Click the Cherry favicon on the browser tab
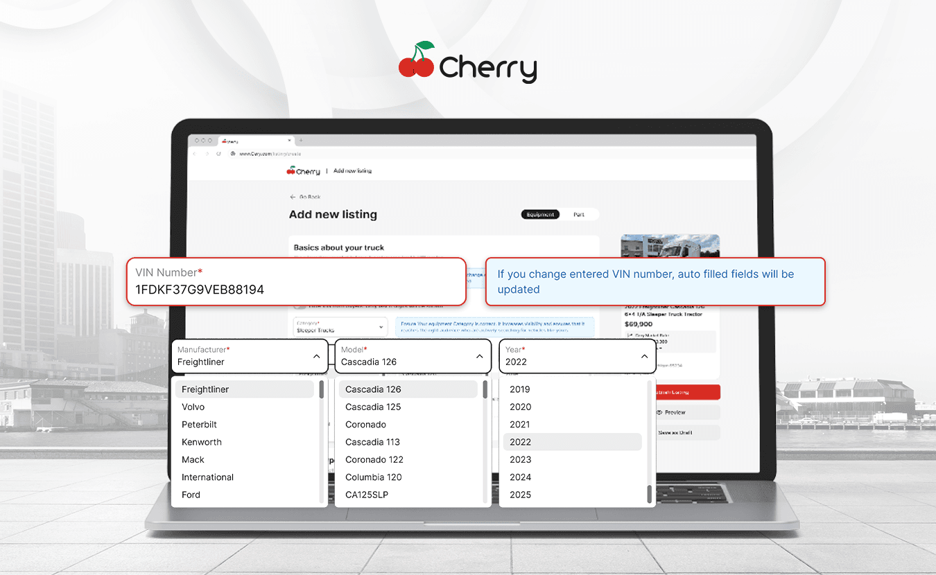Screen dimensions: 936x575 (x=225, y=141)
